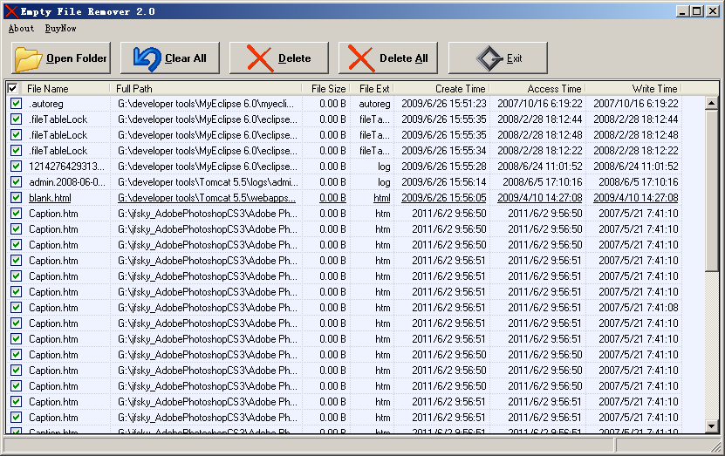Image resolution: width=725 pixels, height=456 pixels.
Task: Click access time 2008/6/24 11:01:52
Action: [x=539, y=167]
